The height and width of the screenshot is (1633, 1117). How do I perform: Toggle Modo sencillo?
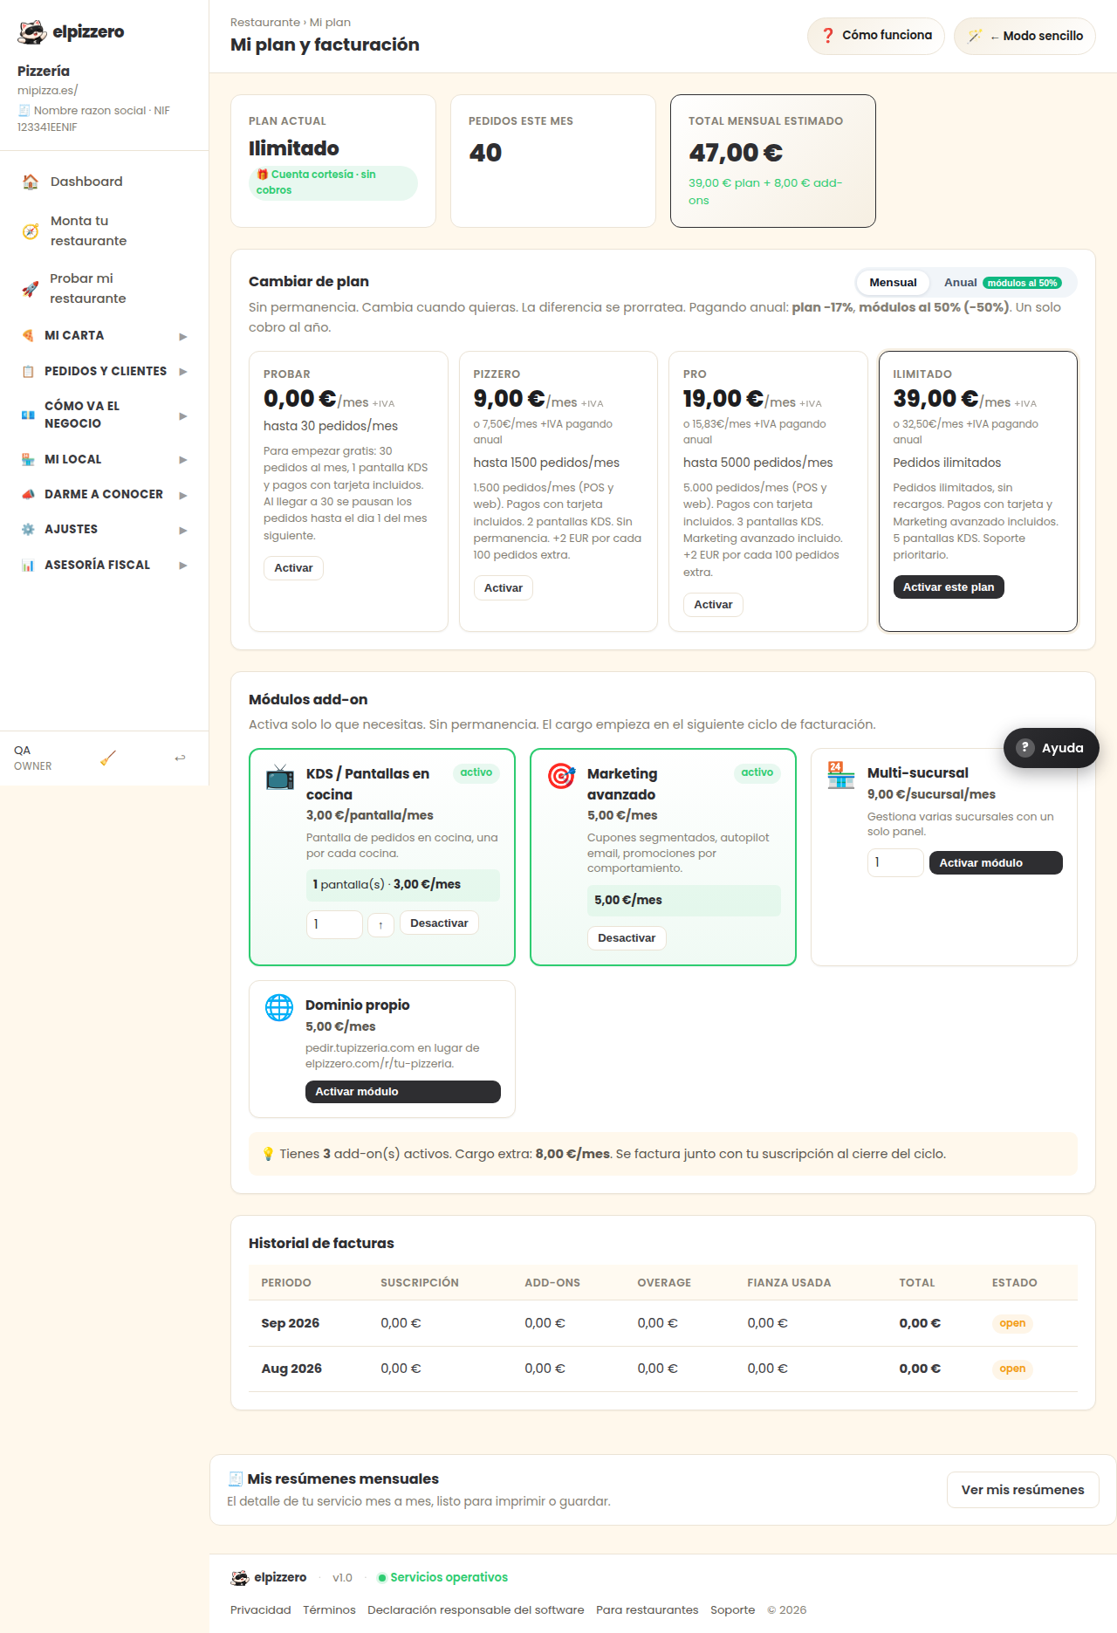click(x=1024, y=36)
